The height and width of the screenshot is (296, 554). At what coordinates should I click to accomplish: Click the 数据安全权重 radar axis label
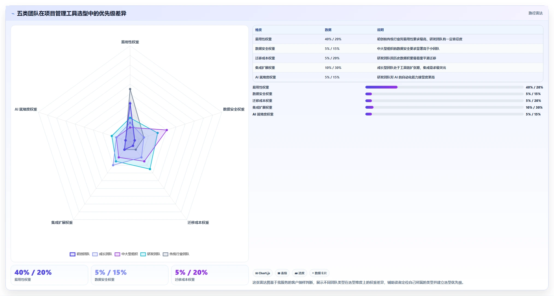234,109
